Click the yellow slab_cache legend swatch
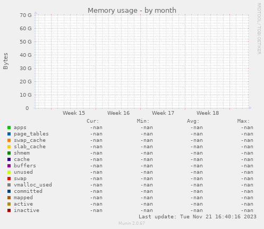 click(9, 147)
